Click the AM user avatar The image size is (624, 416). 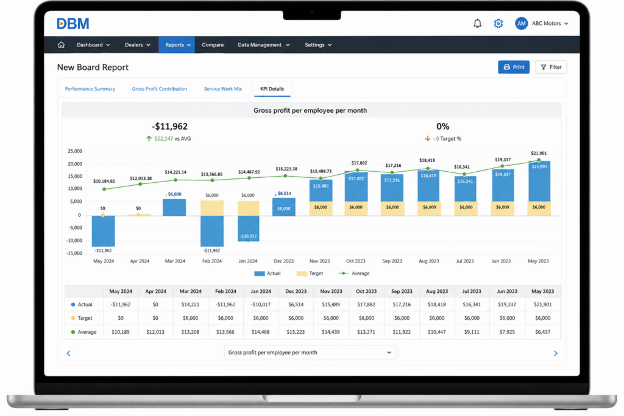(x=522, y=24)
